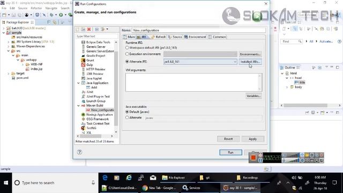Delete selected launch configuration with red X

[89, 29]
